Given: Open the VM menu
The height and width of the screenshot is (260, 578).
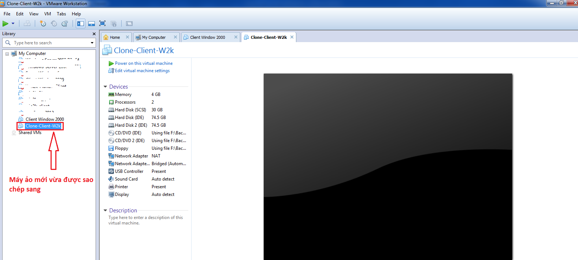Looking at the screenshot, I should (x=48, y=14).
